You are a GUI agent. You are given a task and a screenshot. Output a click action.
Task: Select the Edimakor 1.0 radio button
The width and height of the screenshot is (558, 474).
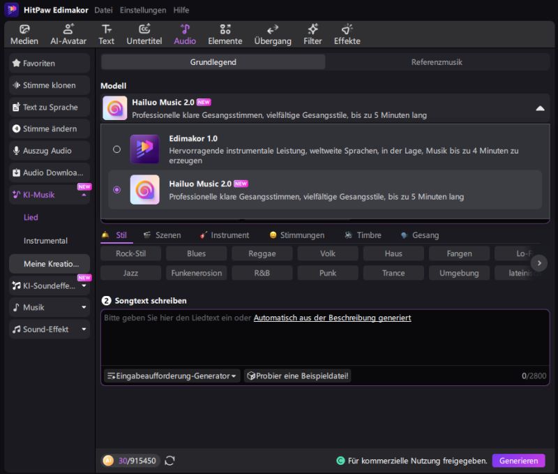click(x=116, y=149)
